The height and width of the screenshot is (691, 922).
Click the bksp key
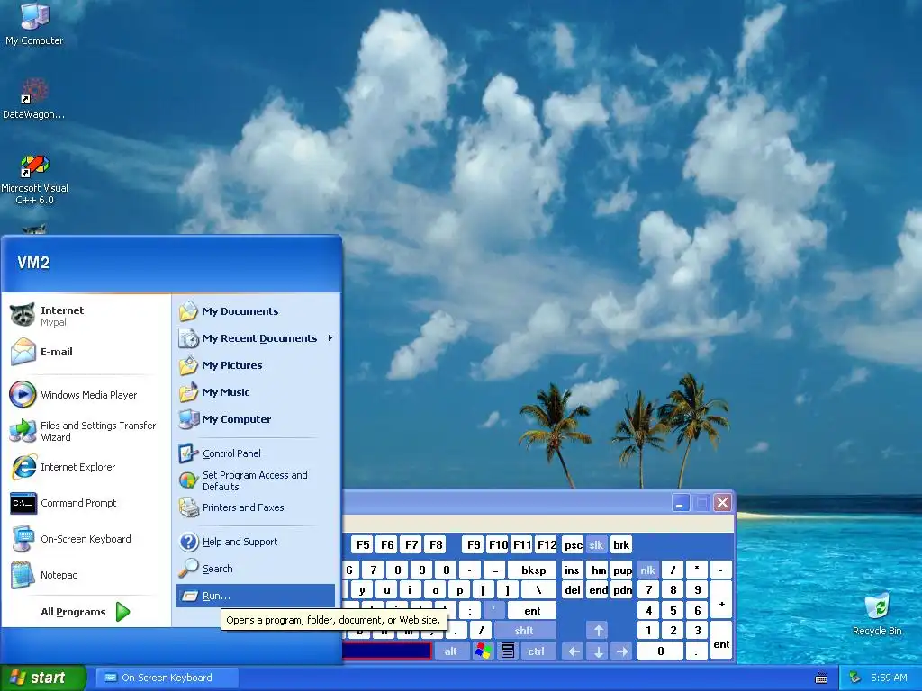pyautogui.click(x=534, y=570)
